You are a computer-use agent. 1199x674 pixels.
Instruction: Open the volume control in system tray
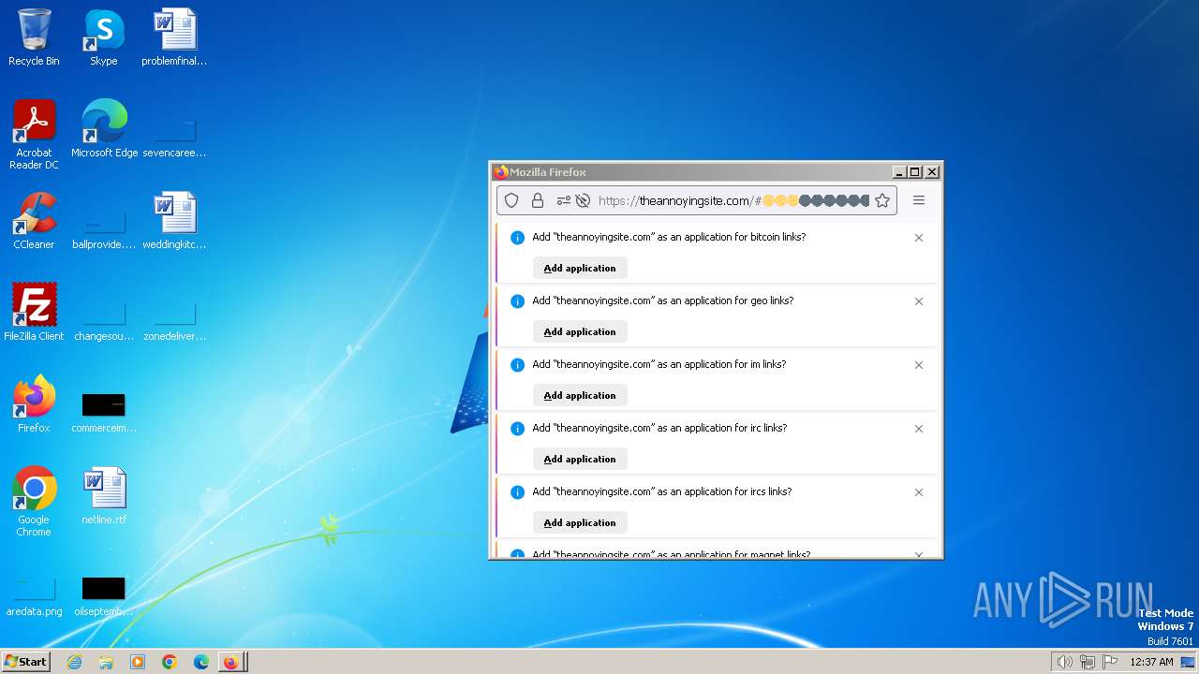pos(1064,662)
